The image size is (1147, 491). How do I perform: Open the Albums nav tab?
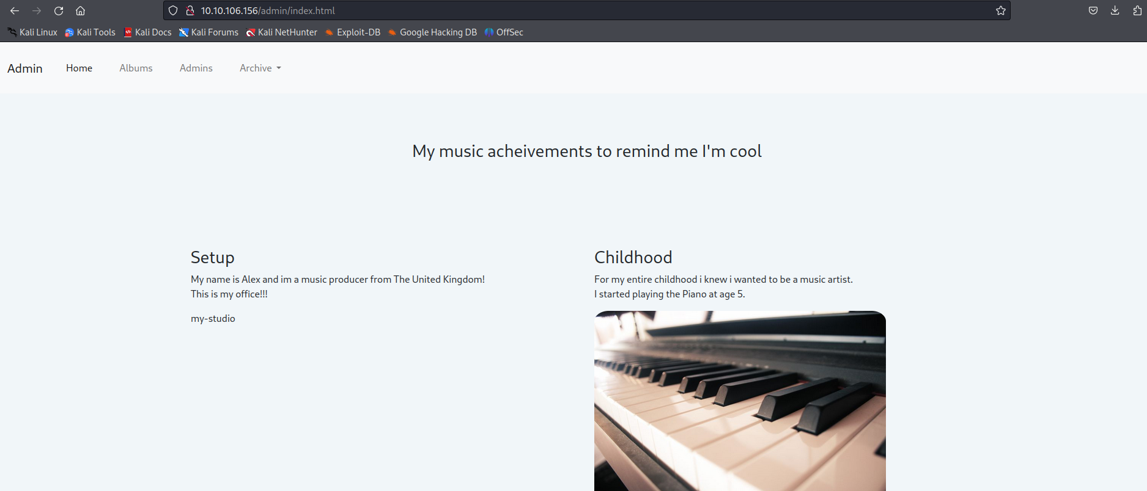point(136,68)
